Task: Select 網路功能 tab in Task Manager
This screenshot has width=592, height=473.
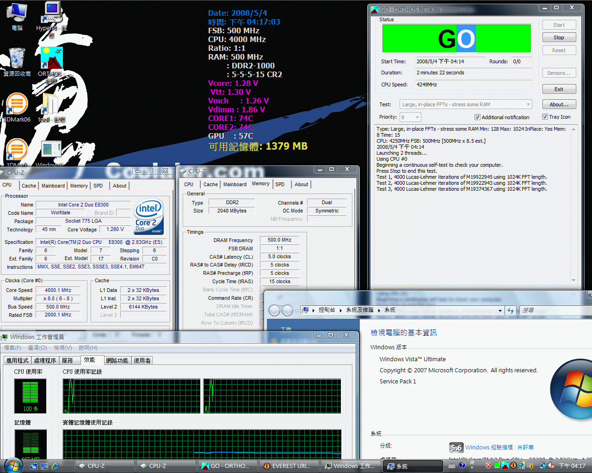Action: 117,361
